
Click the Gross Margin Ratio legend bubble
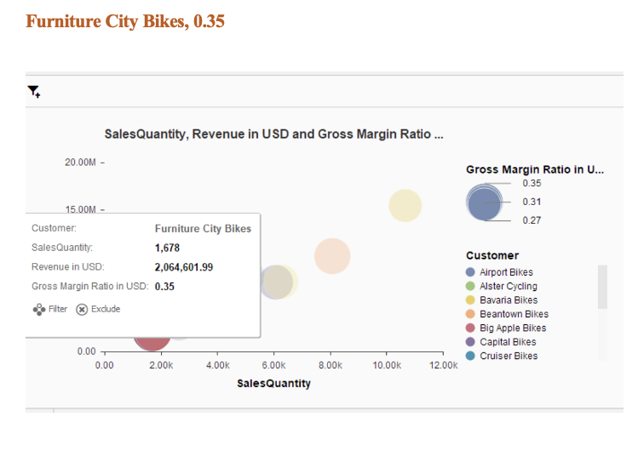click(x=485, y=203)
